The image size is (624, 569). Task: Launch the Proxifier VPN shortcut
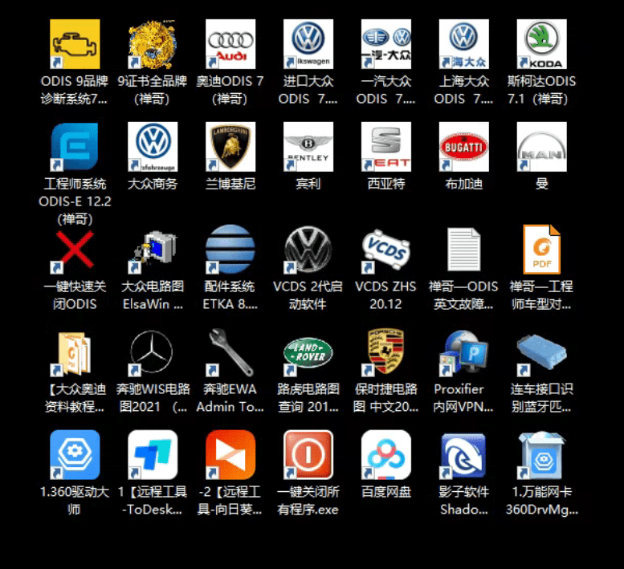pyautogui.click(x=463, y=353)
